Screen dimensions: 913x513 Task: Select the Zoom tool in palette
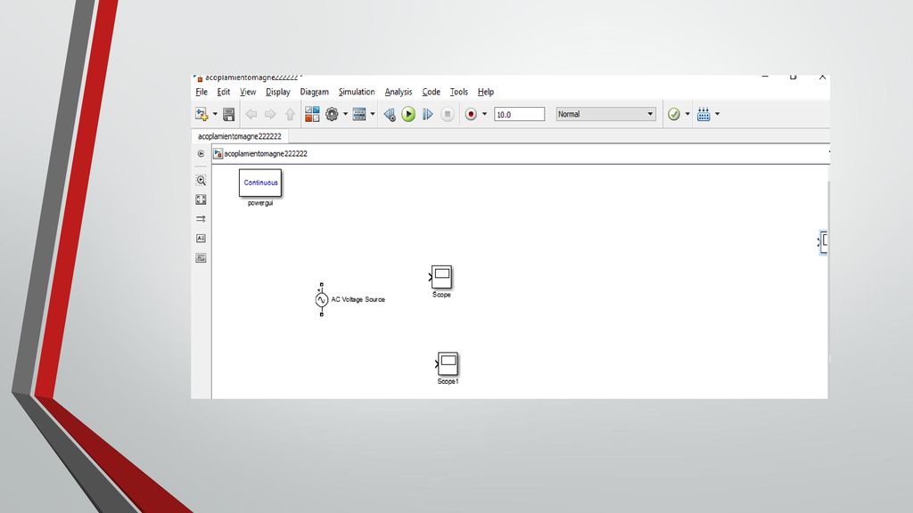201,180
